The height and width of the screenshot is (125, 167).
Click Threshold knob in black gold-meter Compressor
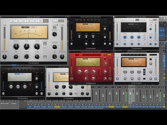[79, 37]
